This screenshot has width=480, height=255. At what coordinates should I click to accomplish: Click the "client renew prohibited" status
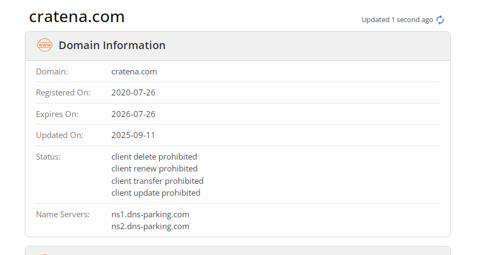click(x=154, y=169)
